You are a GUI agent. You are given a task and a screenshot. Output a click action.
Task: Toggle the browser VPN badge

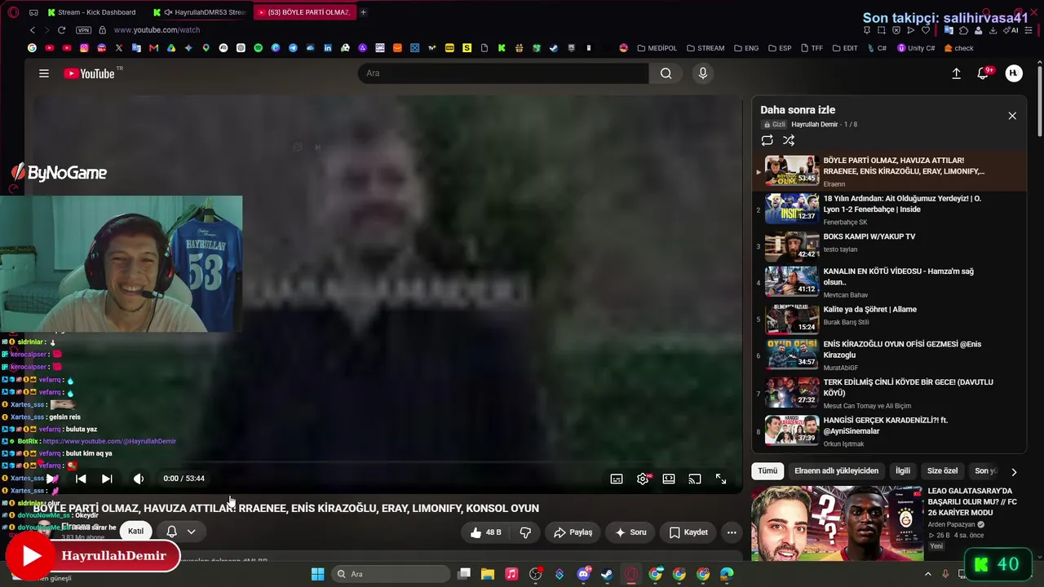coord(83,30)
